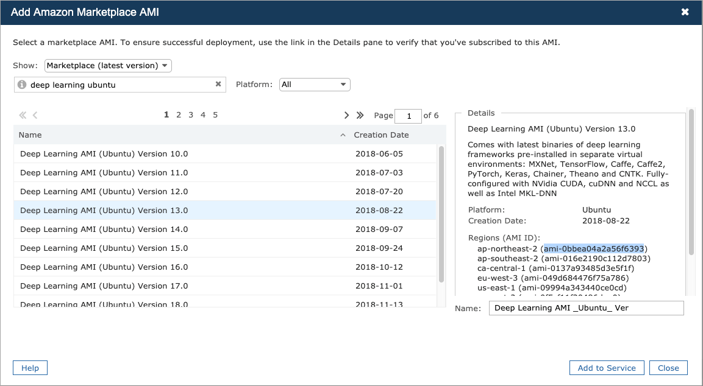Select page 2 in the pagination

click(x=179, y=114)
